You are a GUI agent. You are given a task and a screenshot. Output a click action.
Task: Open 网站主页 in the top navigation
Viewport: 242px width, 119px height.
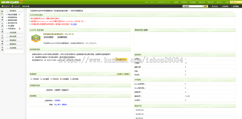(211, 2)
